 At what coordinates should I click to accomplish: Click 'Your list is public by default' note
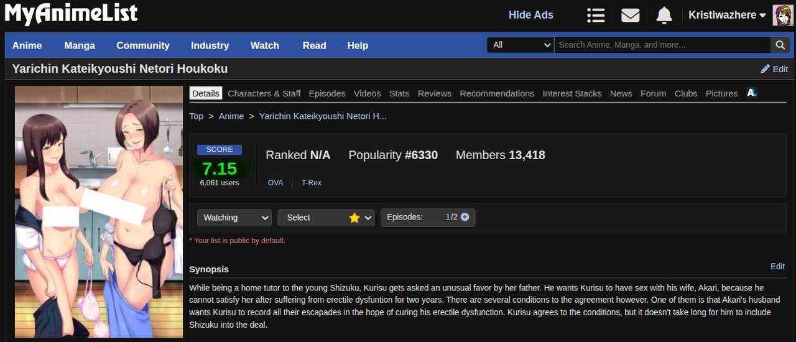coord(238,241)
